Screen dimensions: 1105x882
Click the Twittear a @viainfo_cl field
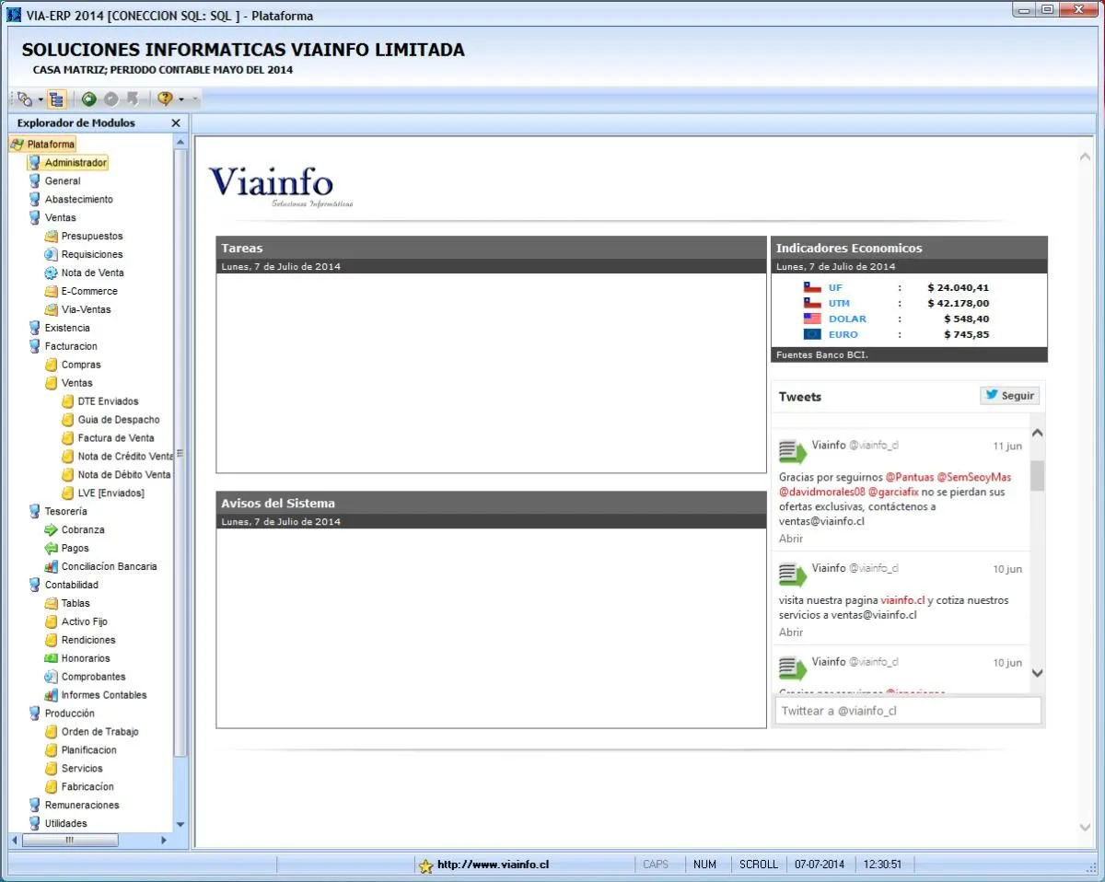point(907,711)
